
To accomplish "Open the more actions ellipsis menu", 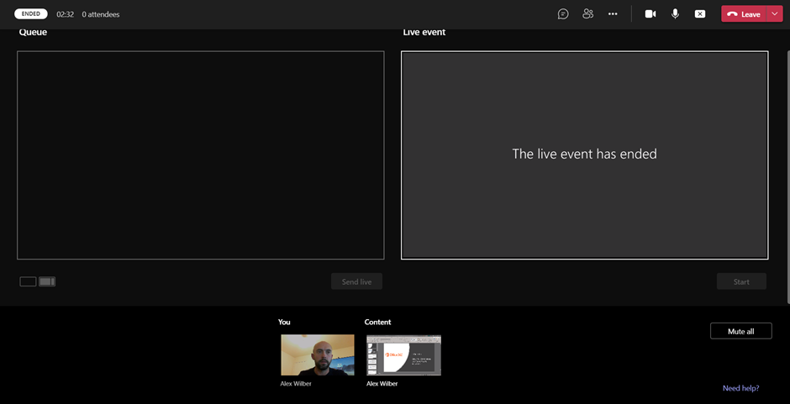I will coord(613,14).
